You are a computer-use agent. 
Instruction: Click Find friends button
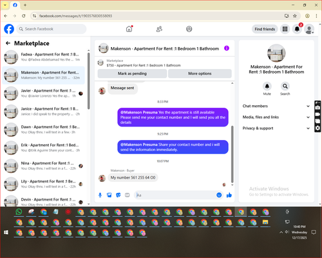click(265, 29)
